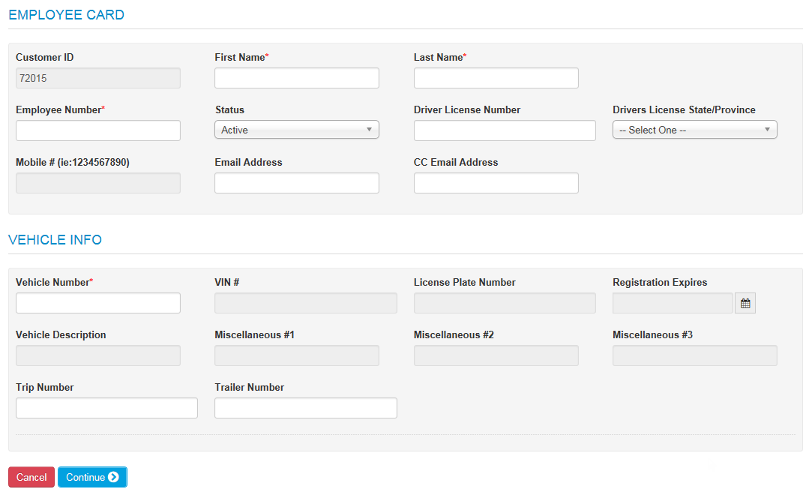Click the arrow icon inside Continue button
The image size is (809, 495).
(114, 477)
